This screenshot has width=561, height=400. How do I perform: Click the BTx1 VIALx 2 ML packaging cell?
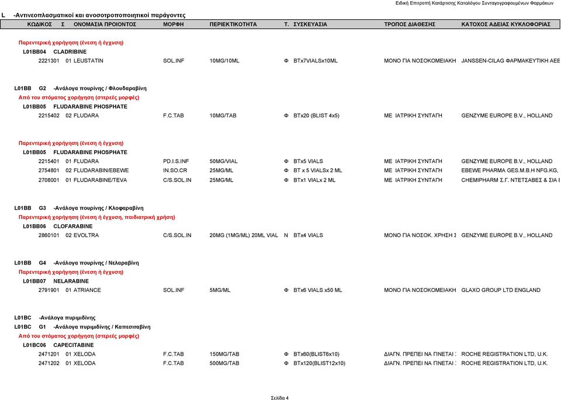(314, 180)
